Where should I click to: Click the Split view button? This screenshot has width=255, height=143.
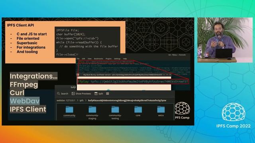pos(99,94)
